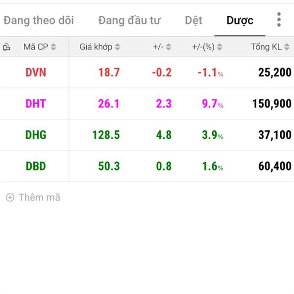Click the Thêm mã link

pos(39,197)
